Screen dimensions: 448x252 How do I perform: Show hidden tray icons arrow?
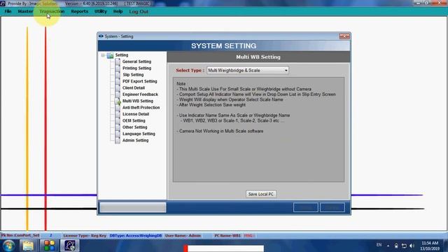[x=388, y=246]
